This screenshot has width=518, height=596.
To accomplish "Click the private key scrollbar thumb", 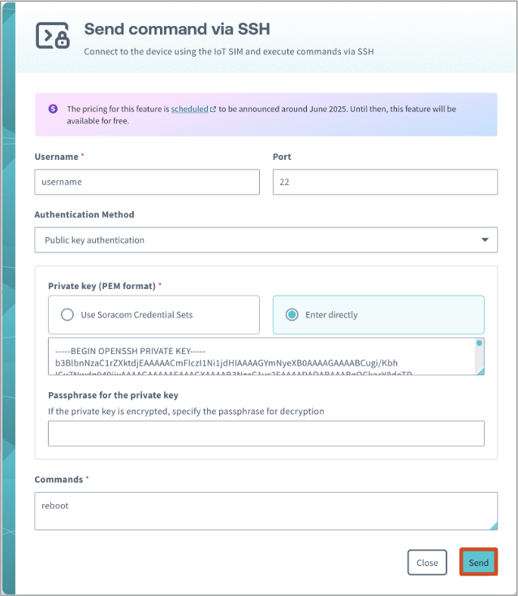I will coord(479,343).
